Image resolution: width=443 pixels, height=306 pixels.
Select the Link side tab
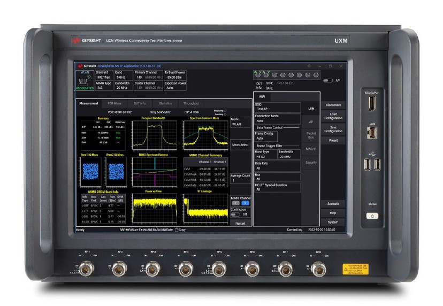pyautogui.click(x=311, y=109)
